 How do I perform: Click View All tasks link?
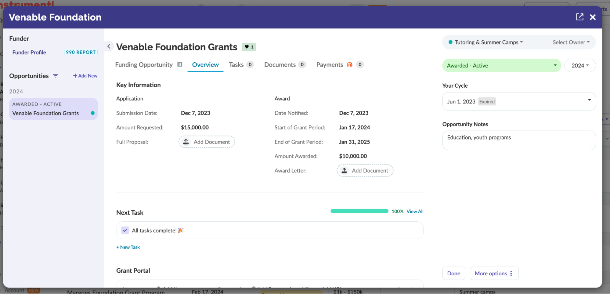pyautogui.click(x=415, y=211)
